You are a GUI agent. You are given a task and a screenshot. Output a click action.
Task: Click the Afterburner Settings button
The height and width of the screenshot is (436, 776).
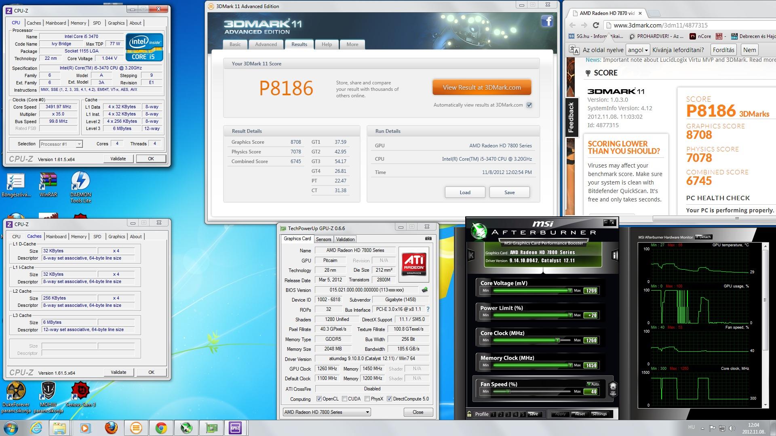pos(599,414)
